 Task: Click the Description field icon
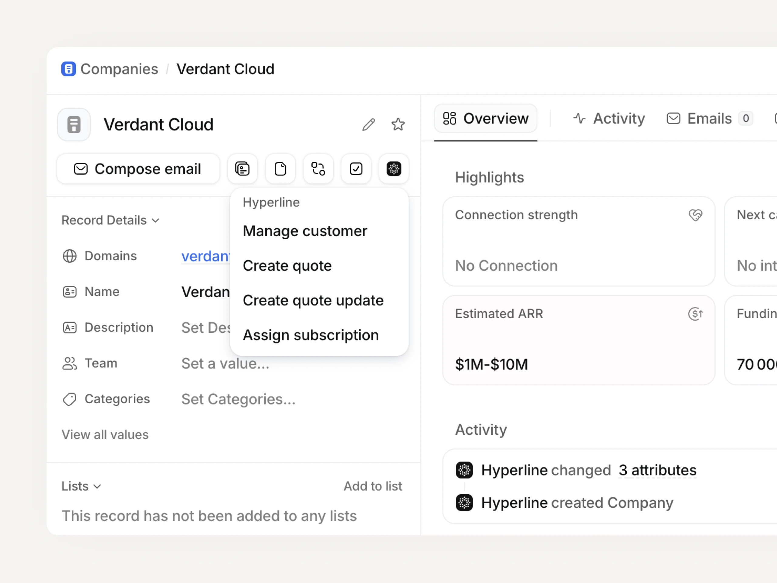pos(70,328)
